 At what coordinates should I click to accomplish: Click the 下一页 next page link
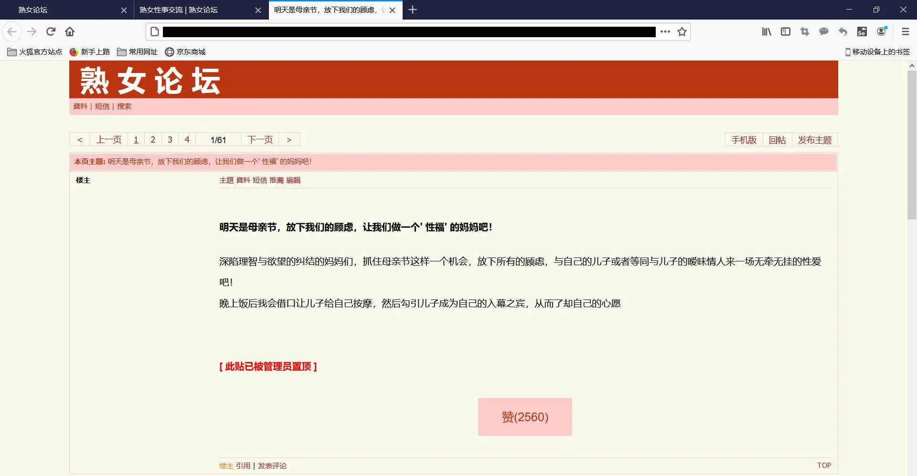coord(260,139)
